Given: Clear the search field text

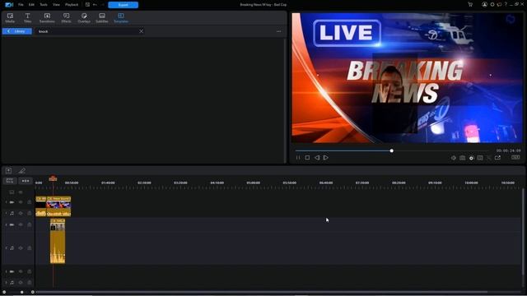Looking at the screenshot, I should point(141,31).
